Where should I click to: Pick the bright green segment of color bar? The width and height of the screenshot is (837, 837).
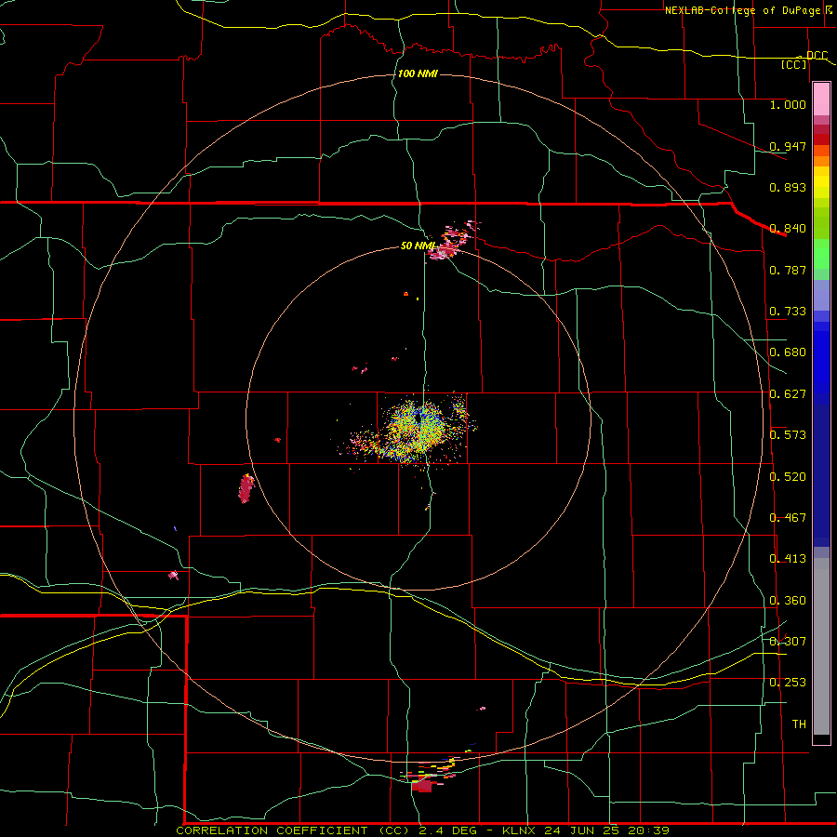click(x=821, y=254)
